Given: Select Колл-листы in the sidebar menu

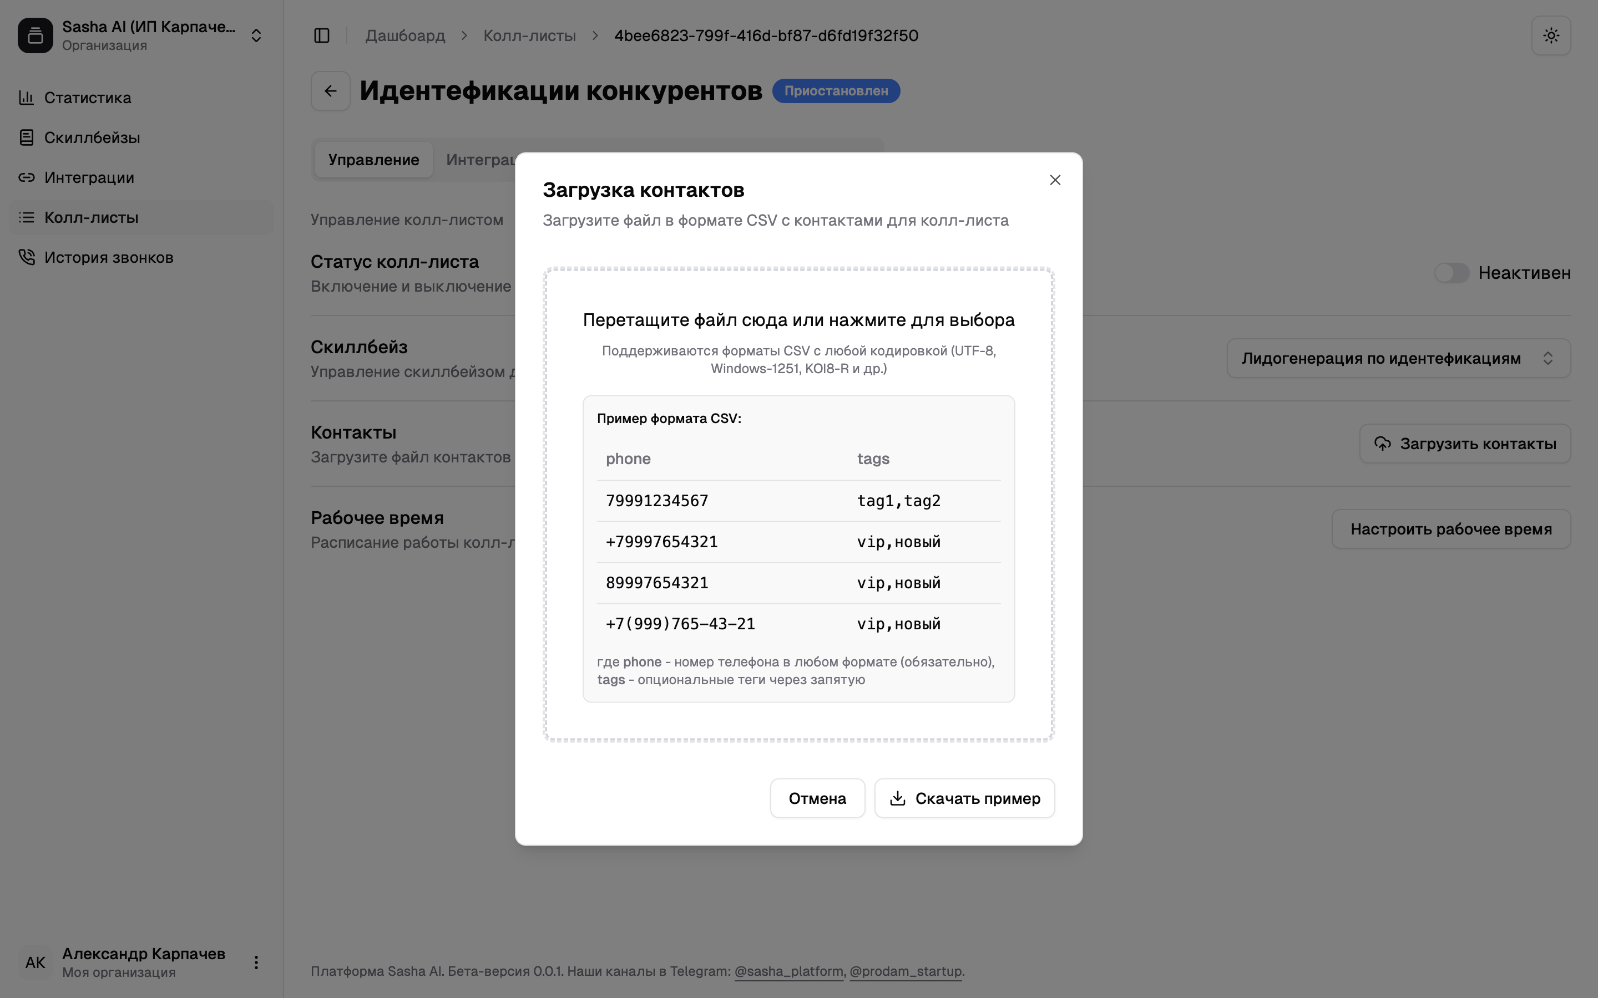Looking at the screenshot, I should point(91,218).
